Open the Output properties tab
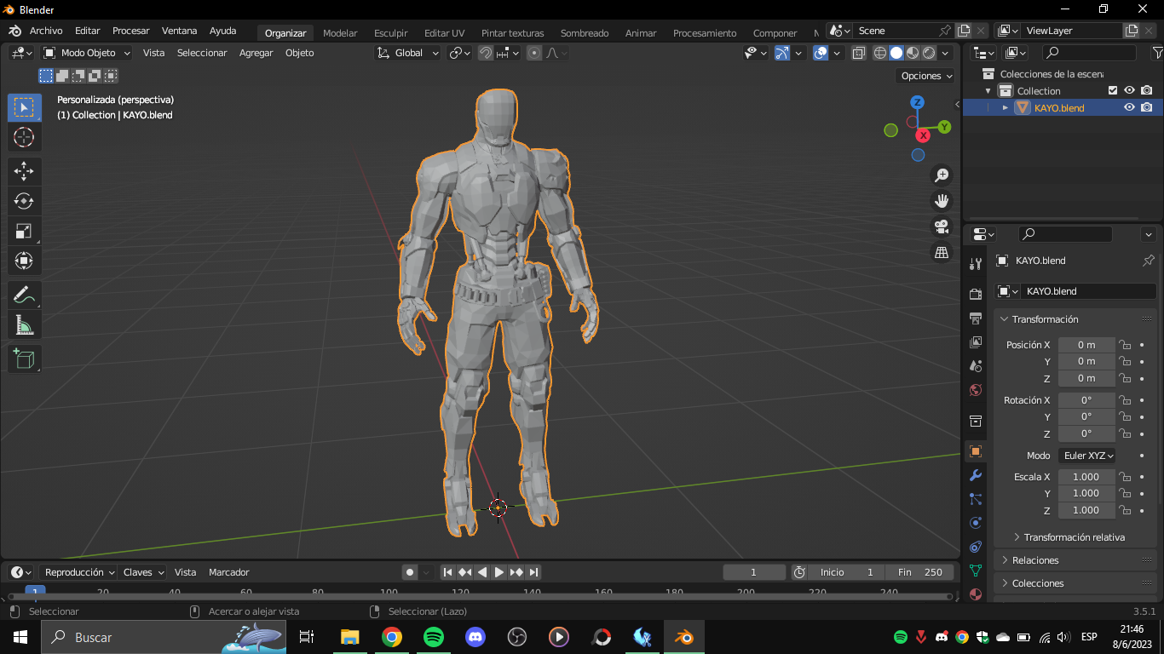The width and height of the screenshot is (1164, 654). [976, 318]
